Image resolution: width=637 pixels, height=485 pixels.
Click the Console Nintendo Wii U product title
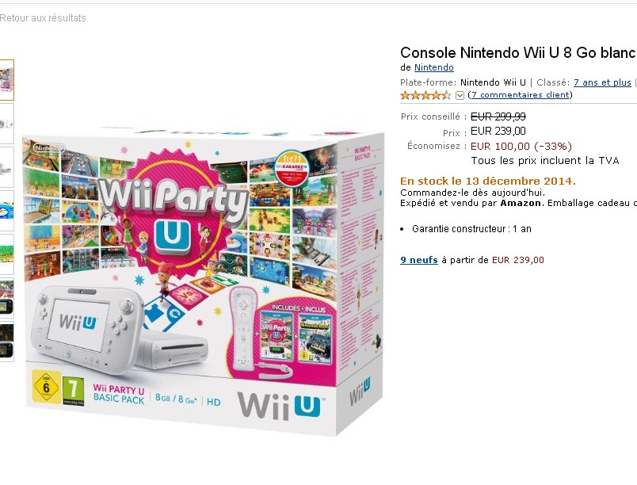(518, 53)
